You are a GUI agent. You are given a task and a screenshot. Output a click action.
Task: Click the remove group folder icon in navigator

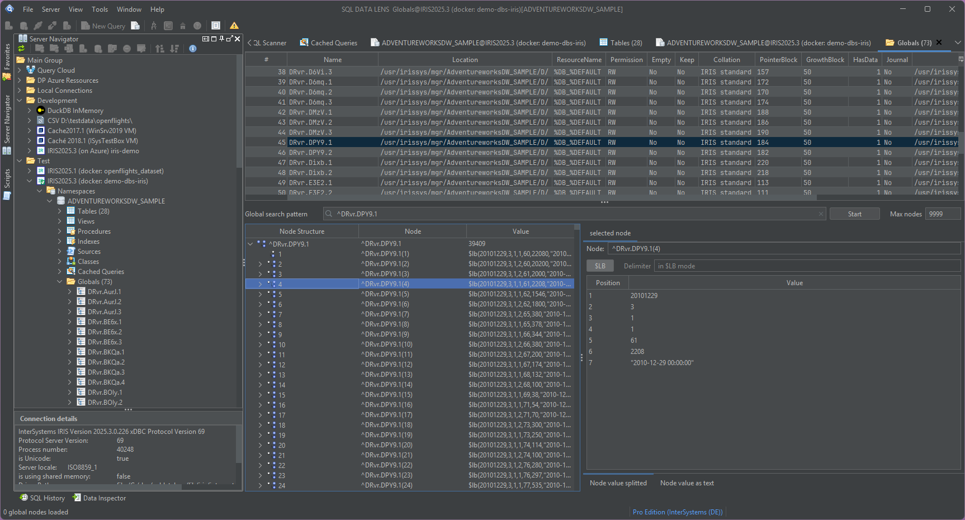(x=54, y=49)
